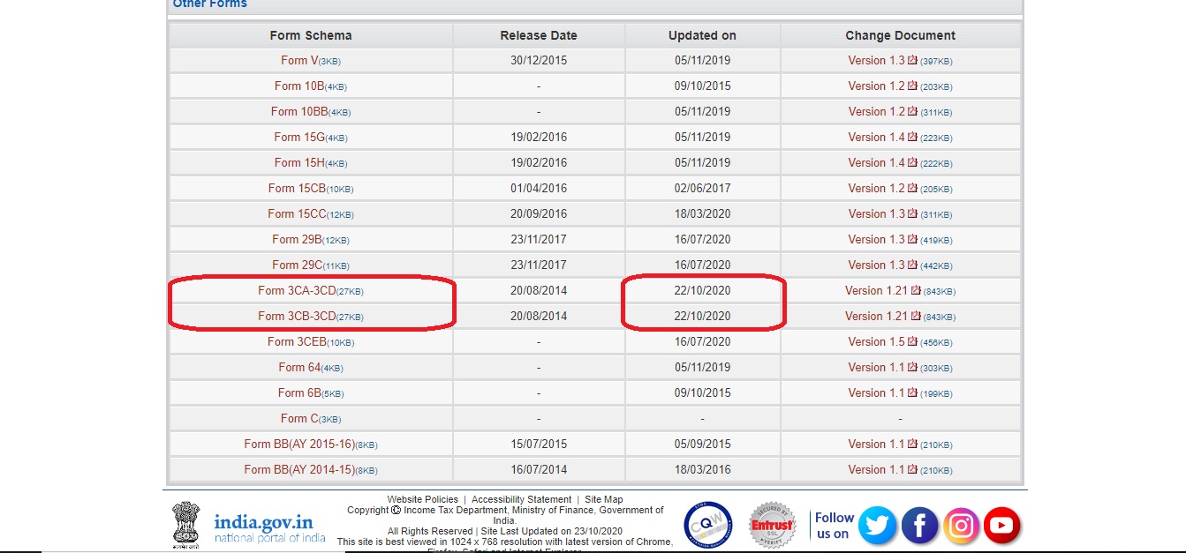Screen dimensions: 1186x553
Task: Open Form BB (AY 2015-16) schema link
Action: [299, 445]
